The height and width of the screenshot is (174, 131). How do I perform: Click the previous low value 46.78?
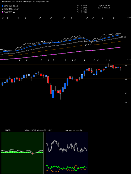coord(85,10)
